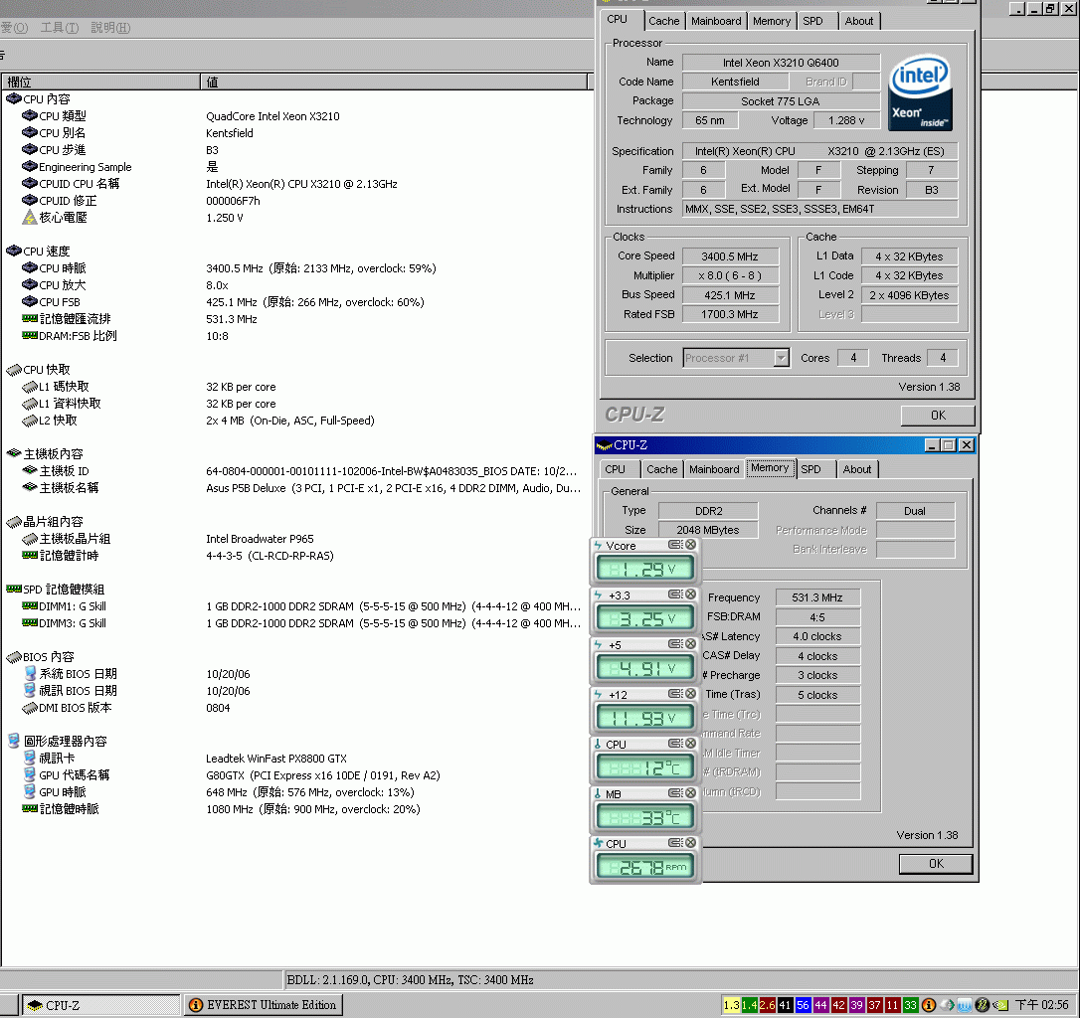Image resolution: width=1080 pixels, height=1018 pixels.
Task: Close the +12 voltage gadget
Action: point(690,693)
